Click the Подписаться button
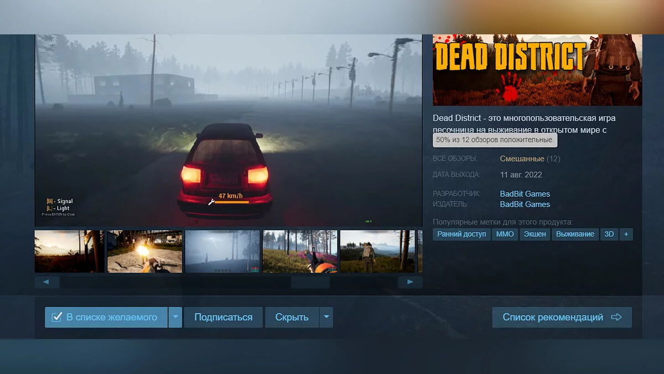This screenshot has width=664, height=374. (224, 317)
